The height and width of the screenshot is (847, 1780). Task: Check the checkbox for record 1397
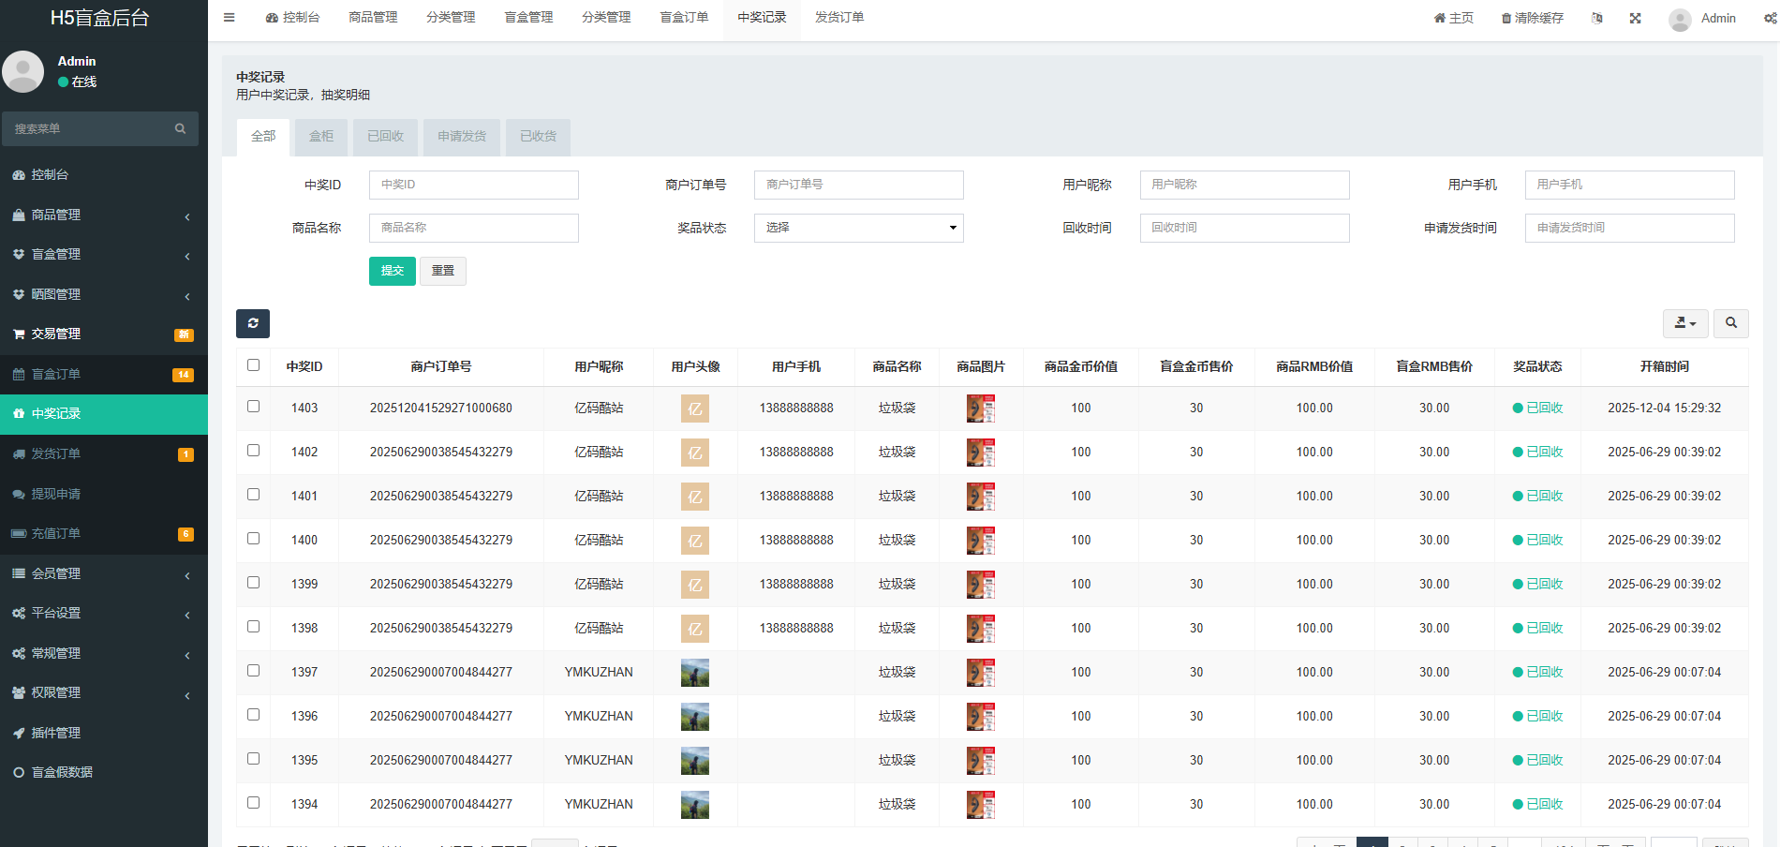[x=253, y=672]
